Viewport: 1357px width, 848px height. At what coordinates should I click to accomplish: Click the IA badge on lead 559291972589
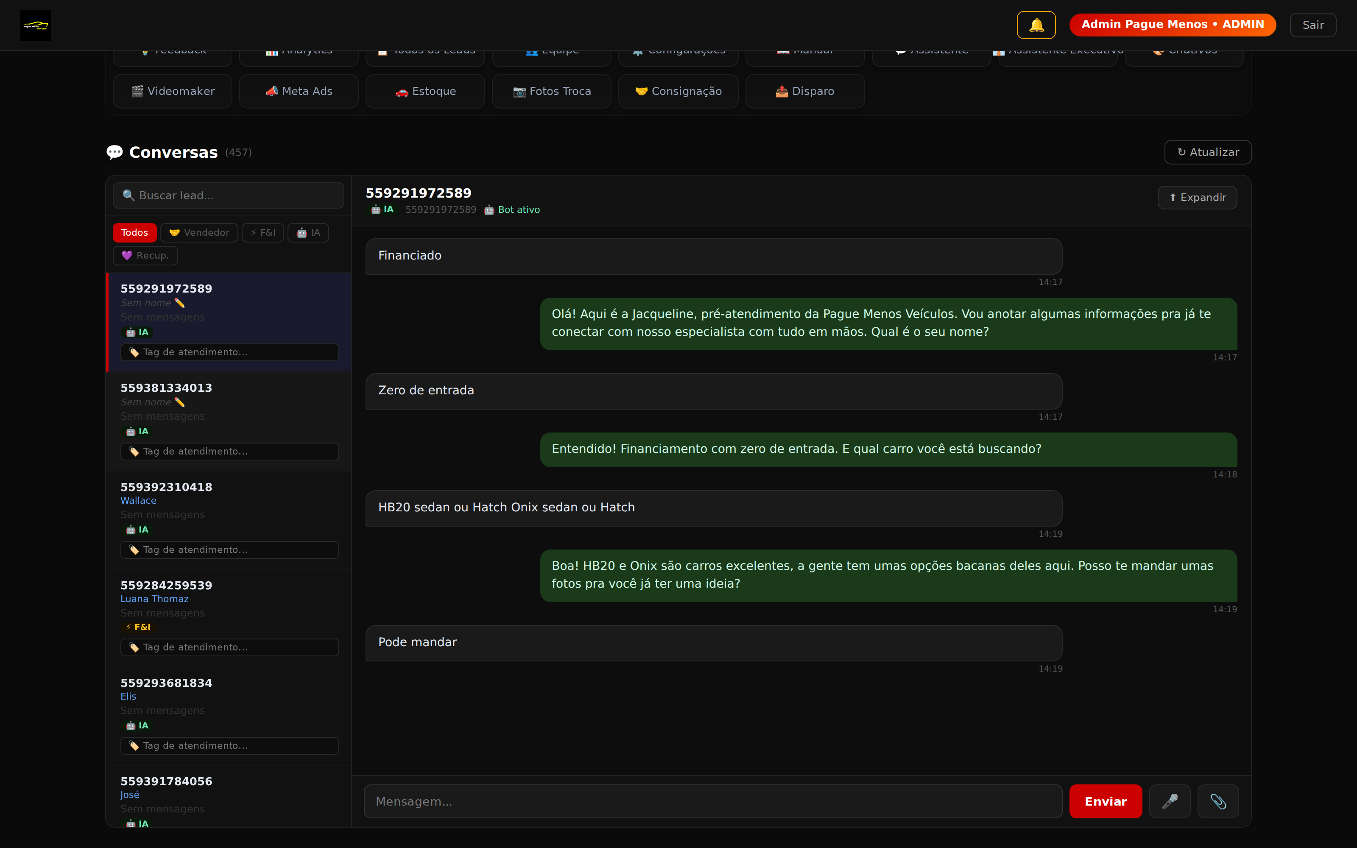[x=137, y=332]
